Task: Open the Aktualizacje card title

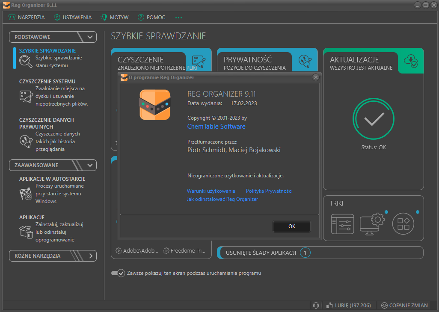Action: tap(354, 59)
